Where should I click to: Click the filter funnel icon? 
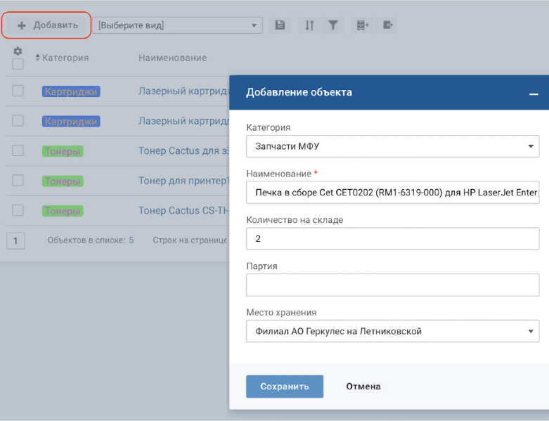coord(332,25)
